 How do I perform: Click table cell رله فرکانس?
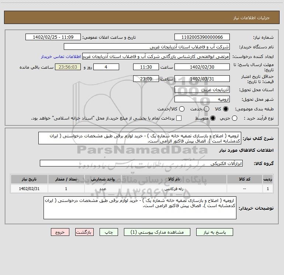click(x=174, y=189)
